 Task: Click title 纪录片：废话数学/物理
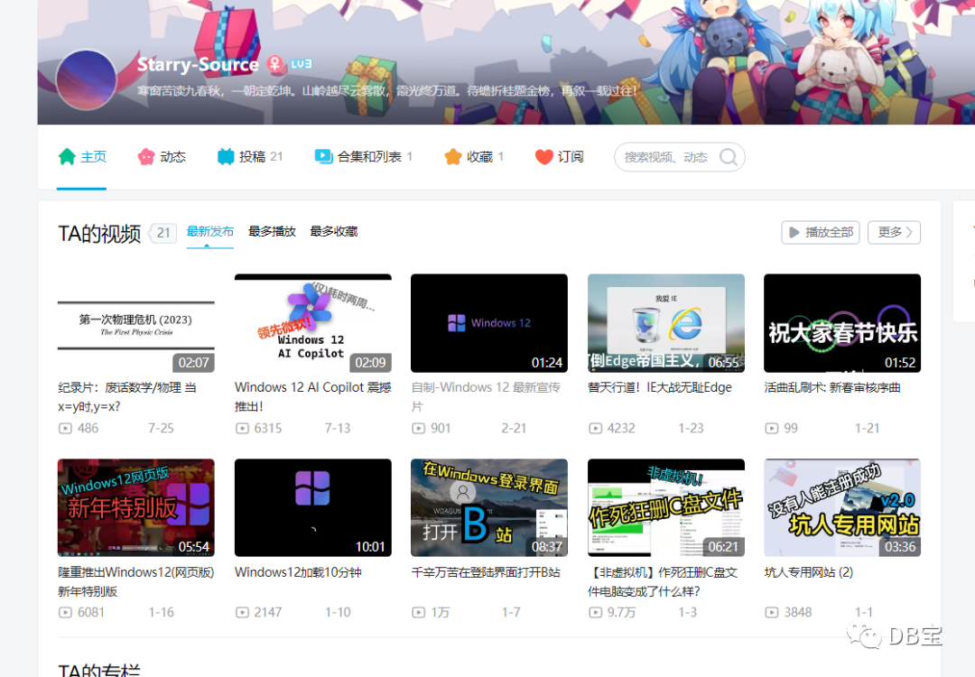(127, 397)
